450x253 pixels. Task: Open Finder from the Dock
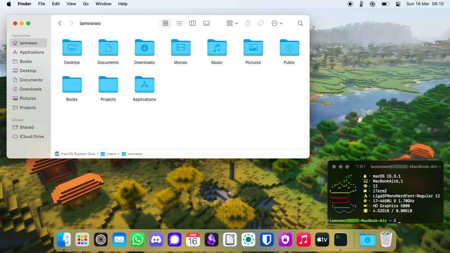pyautogui.click(x=64, y=240)
